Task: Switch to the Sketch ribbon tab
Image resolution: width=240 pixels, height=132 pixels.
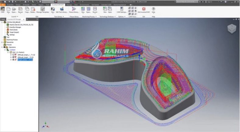Action: click(34, 5)
